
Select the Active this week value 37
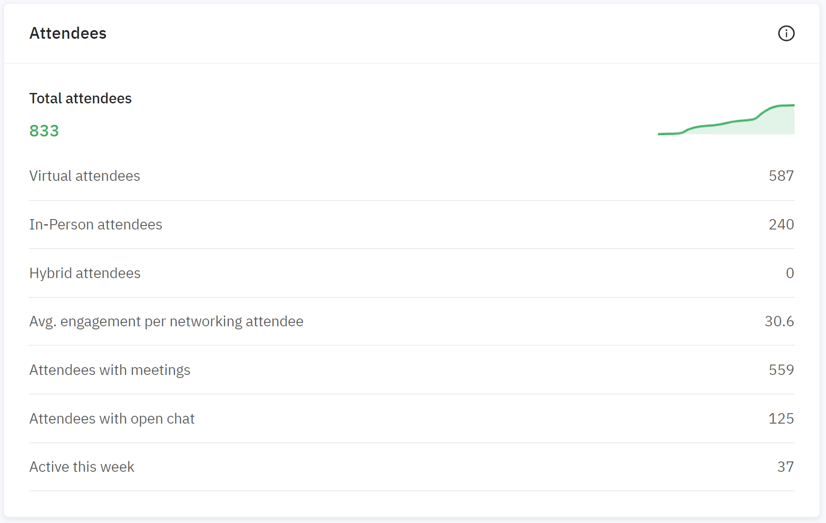coord(785,467)
